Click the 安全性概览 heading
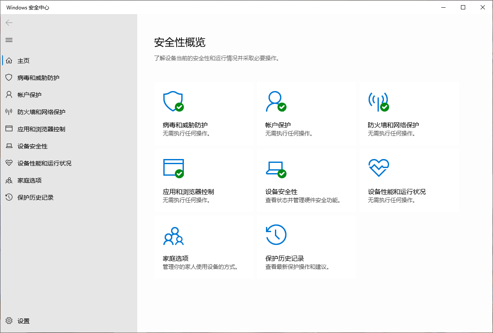Image resolution: width=493 pixels, height=333 pixels. [x=180, y=42]
